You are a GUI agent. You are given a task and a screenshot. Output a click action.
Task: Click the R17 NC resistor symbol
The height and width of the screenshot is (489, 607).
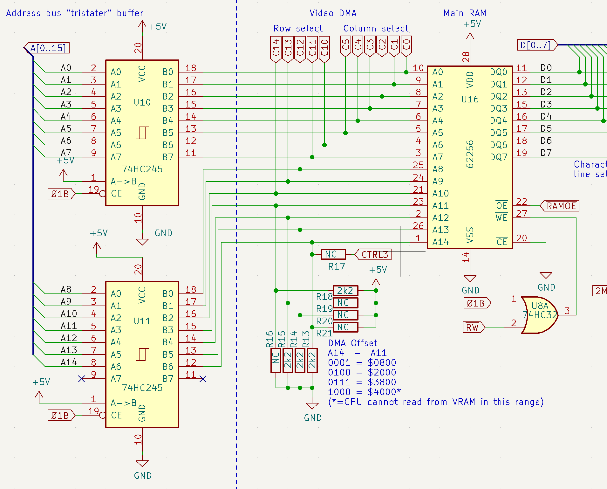coord(333,254)
